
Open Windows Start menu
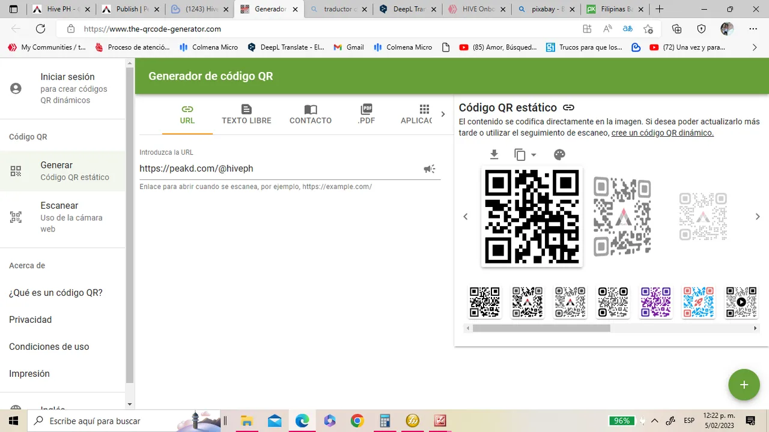tap(13, 421)
